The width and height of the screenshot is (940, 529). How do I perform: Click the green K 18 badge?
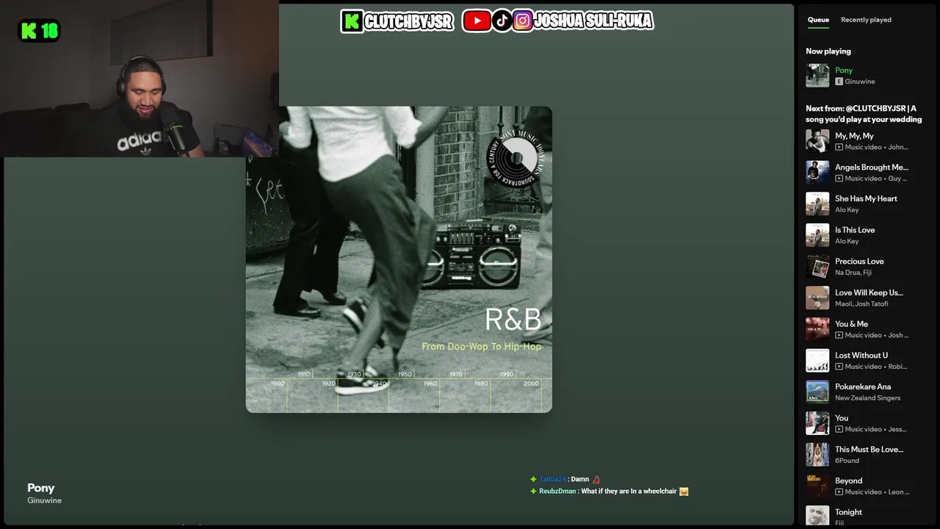(39, 31)
